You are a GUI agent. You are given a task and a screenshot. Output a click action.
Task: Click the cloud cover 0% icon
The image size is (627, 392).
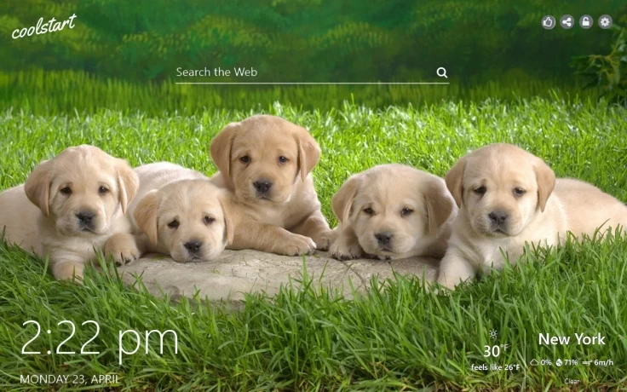534,362
